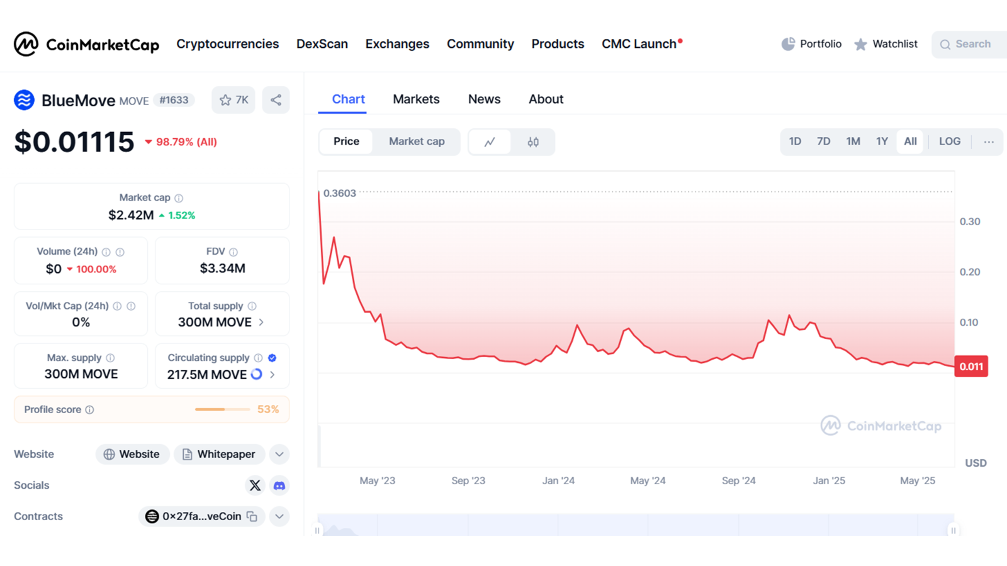Show Price data on chart

346,141
